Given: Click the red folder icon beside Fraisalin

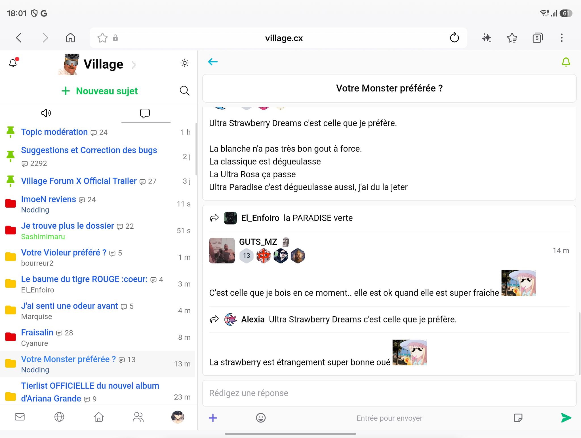Looking at the screenshot, I should pyautogui.click(x=10, y=337).
